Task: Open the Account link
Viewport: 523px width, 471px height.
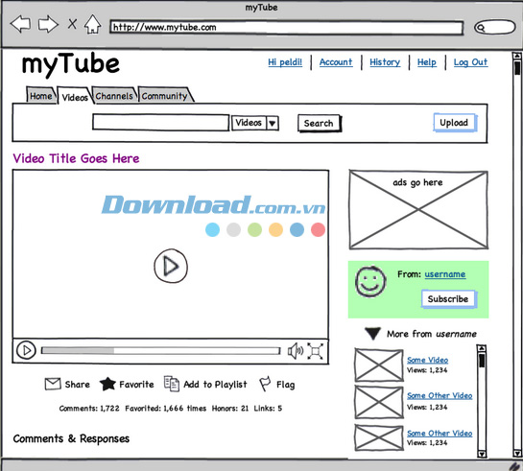Action: [336, 62]
